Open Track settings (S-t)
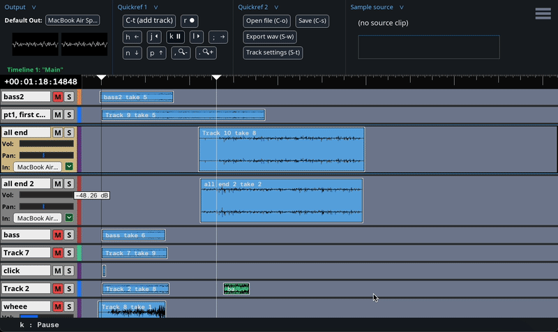558x332 pixels. (x=273, y=53)
